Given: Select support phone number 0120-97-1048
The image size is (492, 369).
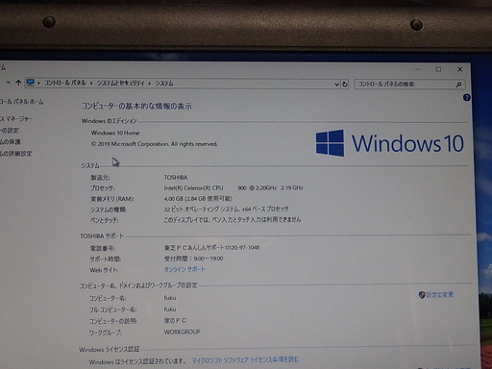Looking at the screenshot, I should pos(242,248).
